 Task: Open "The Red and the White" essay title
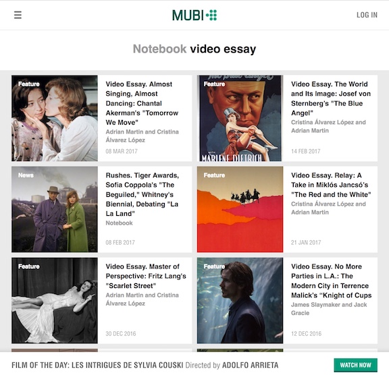[331, 185]
